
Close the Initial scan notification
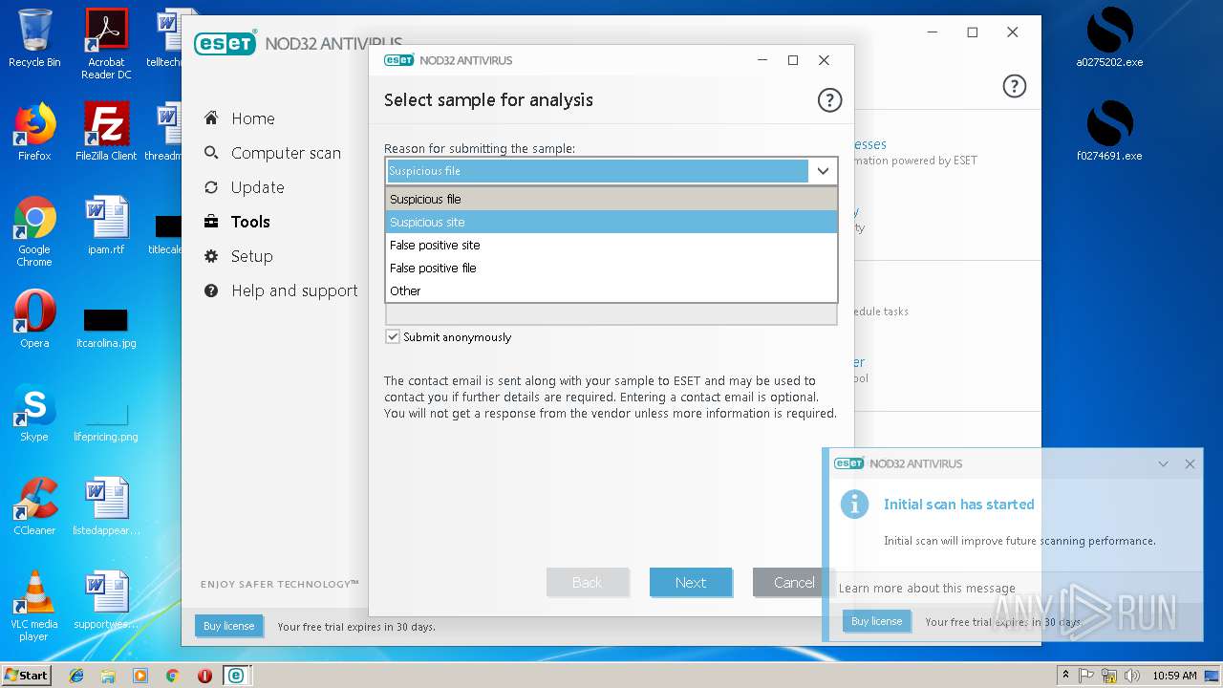pos(1190,463)
